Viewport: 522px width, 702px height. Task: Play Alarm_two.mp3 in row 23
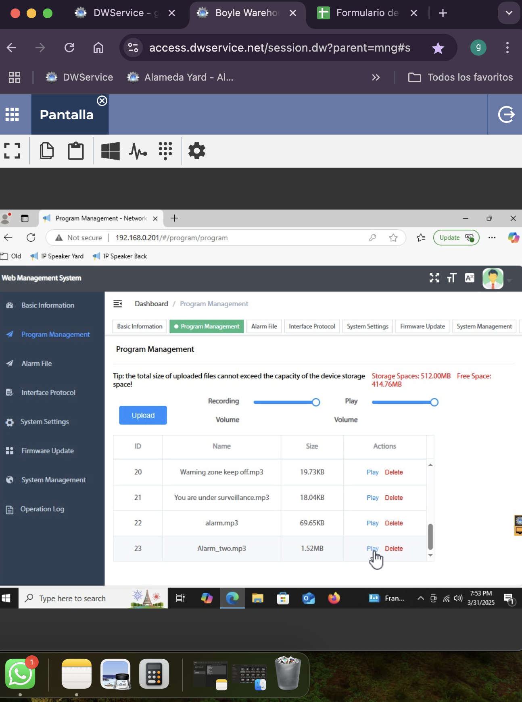click(372, 548)
